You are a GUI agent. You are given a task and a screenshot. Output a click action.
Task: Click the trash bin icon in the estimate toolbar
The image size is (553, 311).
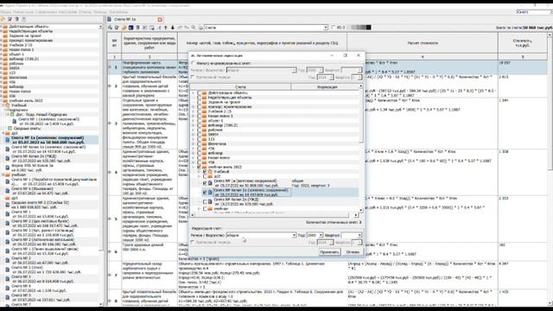coord(138,28)
